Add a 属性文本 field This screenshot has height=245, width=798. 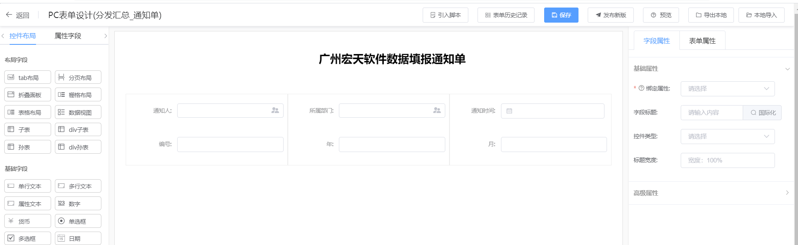click(x=28, y=204)
